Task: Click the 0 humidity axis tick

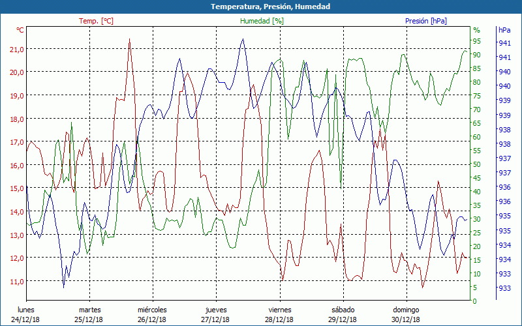Action: (475, 301)
